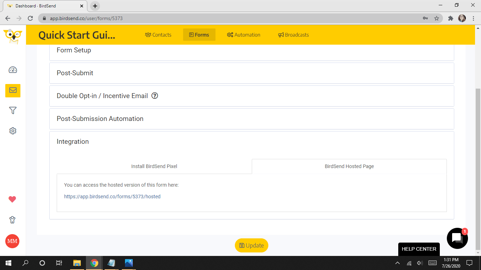Open the volume control in system tray
The image size is (481, 270).
419,263
